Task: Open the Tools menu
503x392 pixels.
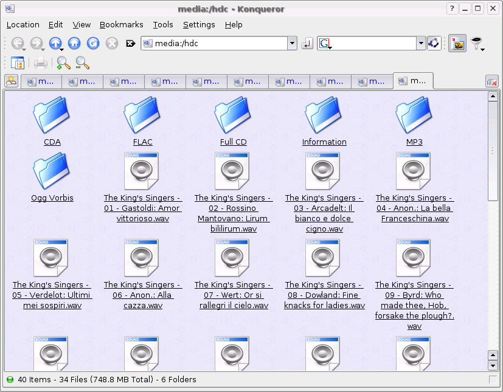Action: [163, 25]
